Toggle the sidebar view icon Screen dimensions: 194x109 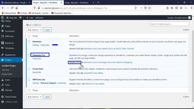pos(176,8)
